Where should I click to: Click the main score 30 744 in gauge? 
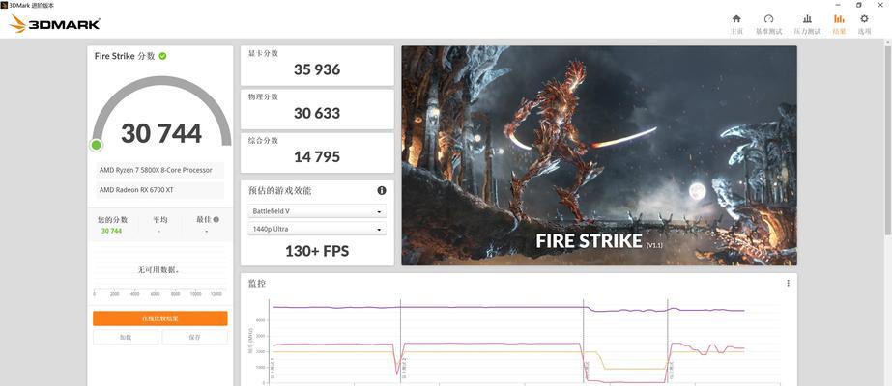161,134
